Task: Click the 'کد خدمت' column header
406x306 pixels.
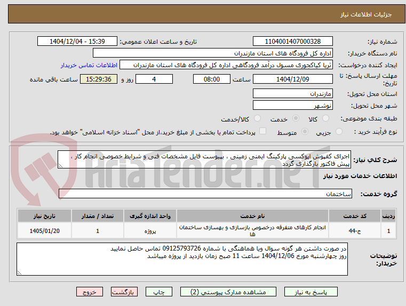Action: pyautogui.click(x=355, y=216)
